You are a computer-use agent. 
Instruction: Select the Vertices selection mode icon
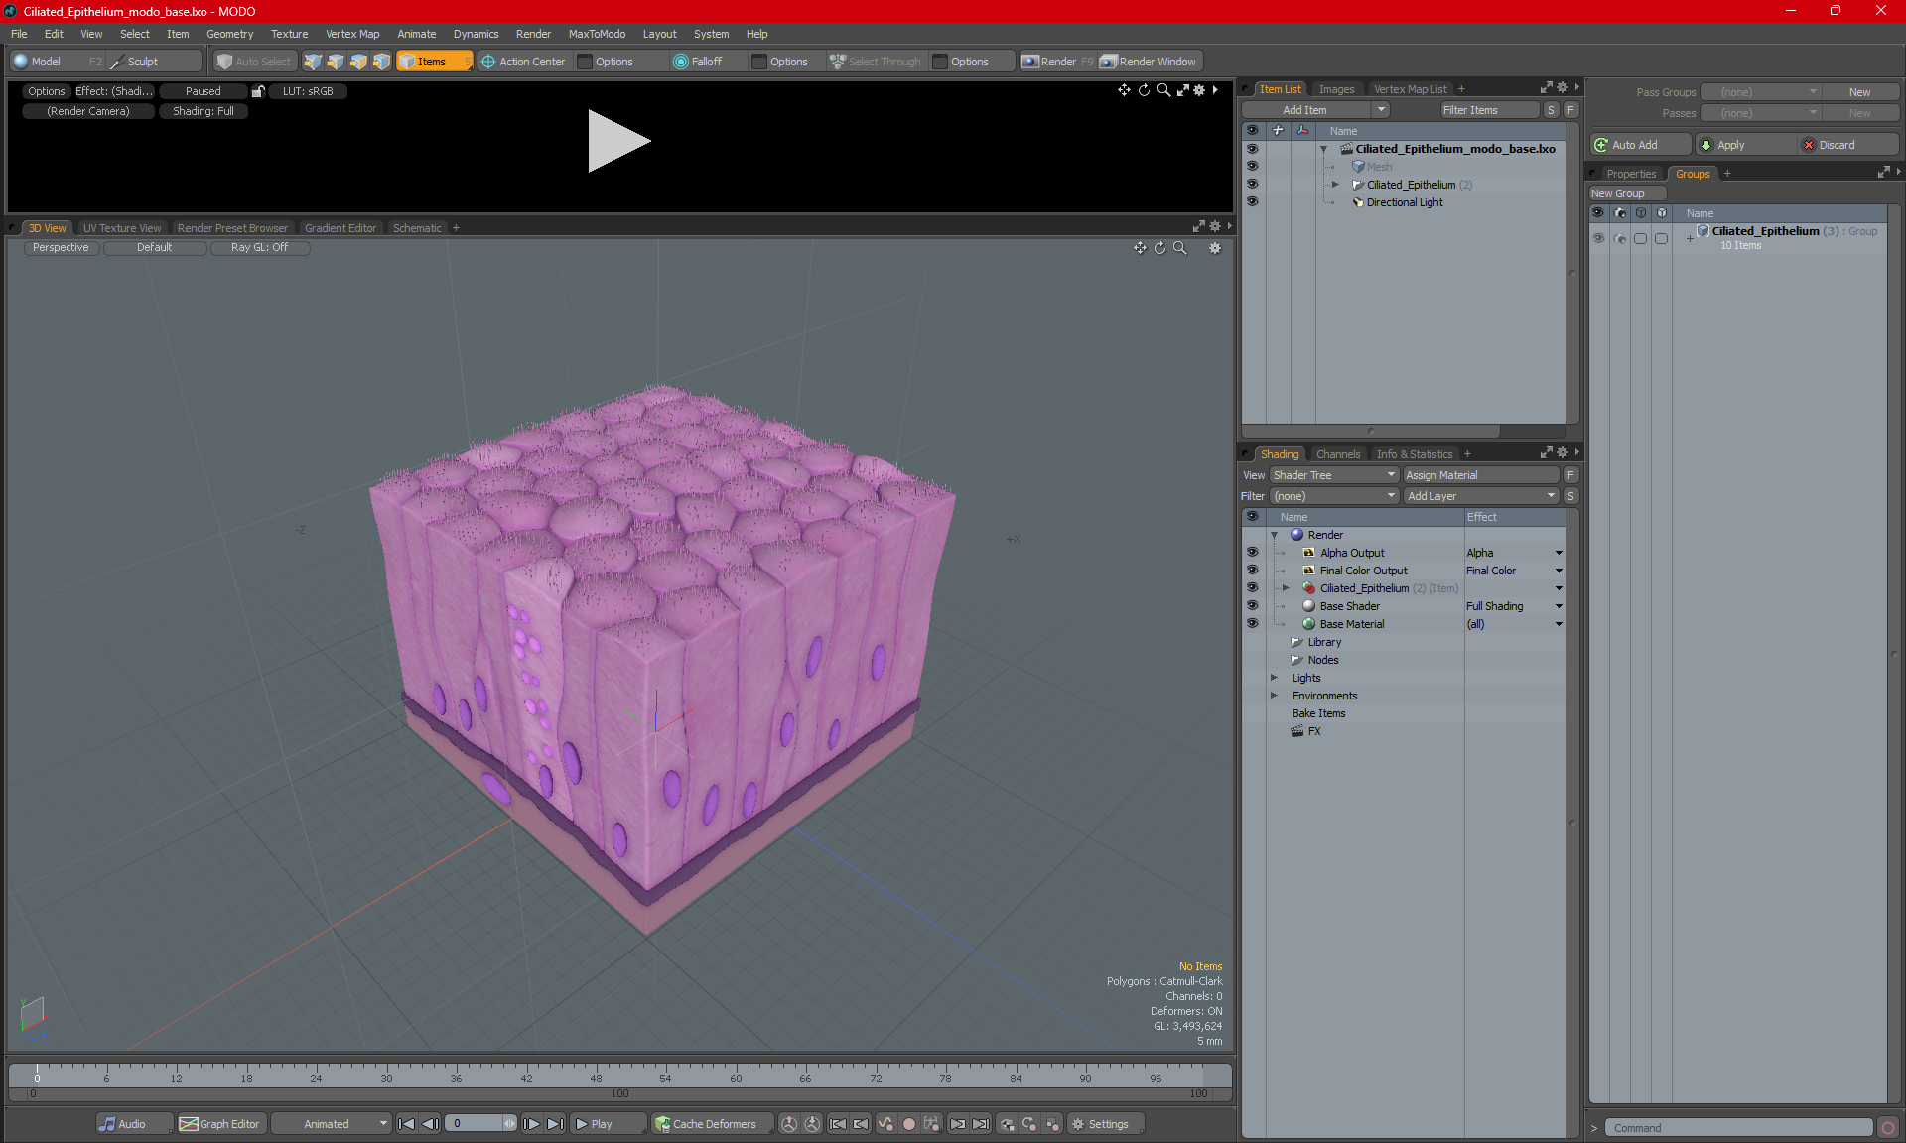[313, 62]
